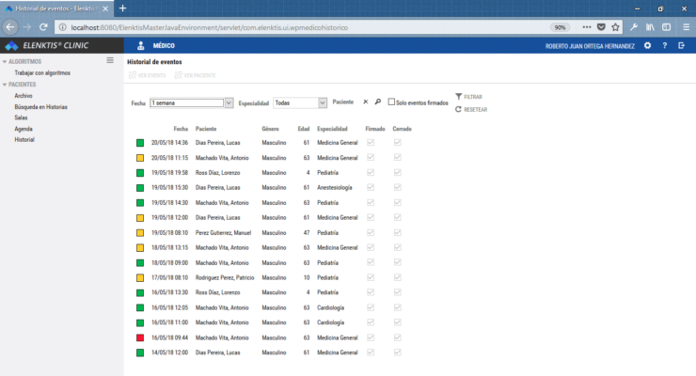Screen dimensions: 696x376
Task: Click the magnifier icon to search for a patient
Action: click(377, 102)
